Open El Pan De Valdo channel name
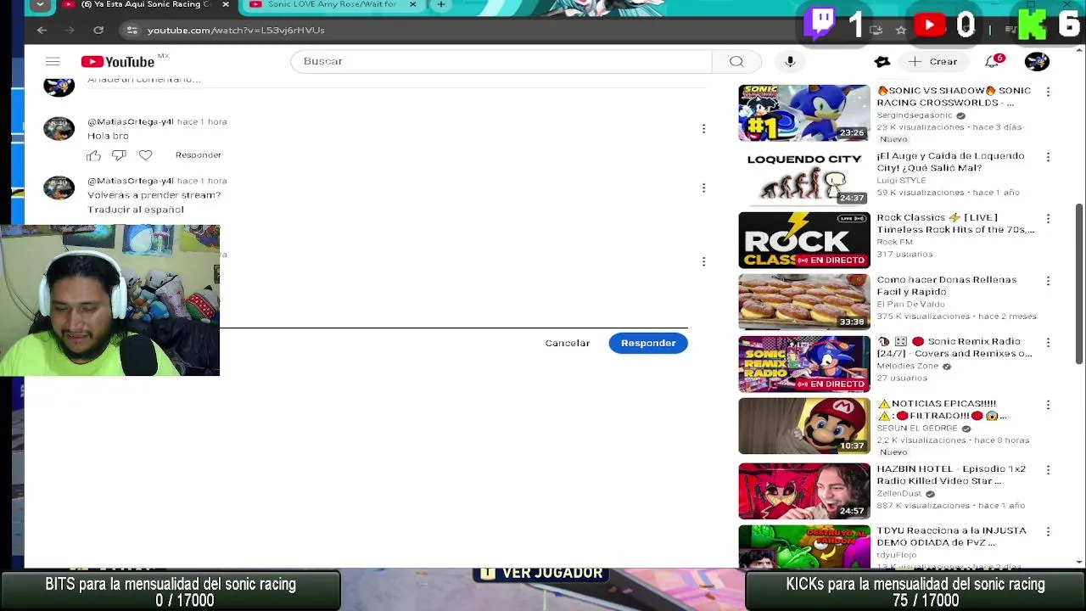 pyautogui.click(x=911, y=304)
